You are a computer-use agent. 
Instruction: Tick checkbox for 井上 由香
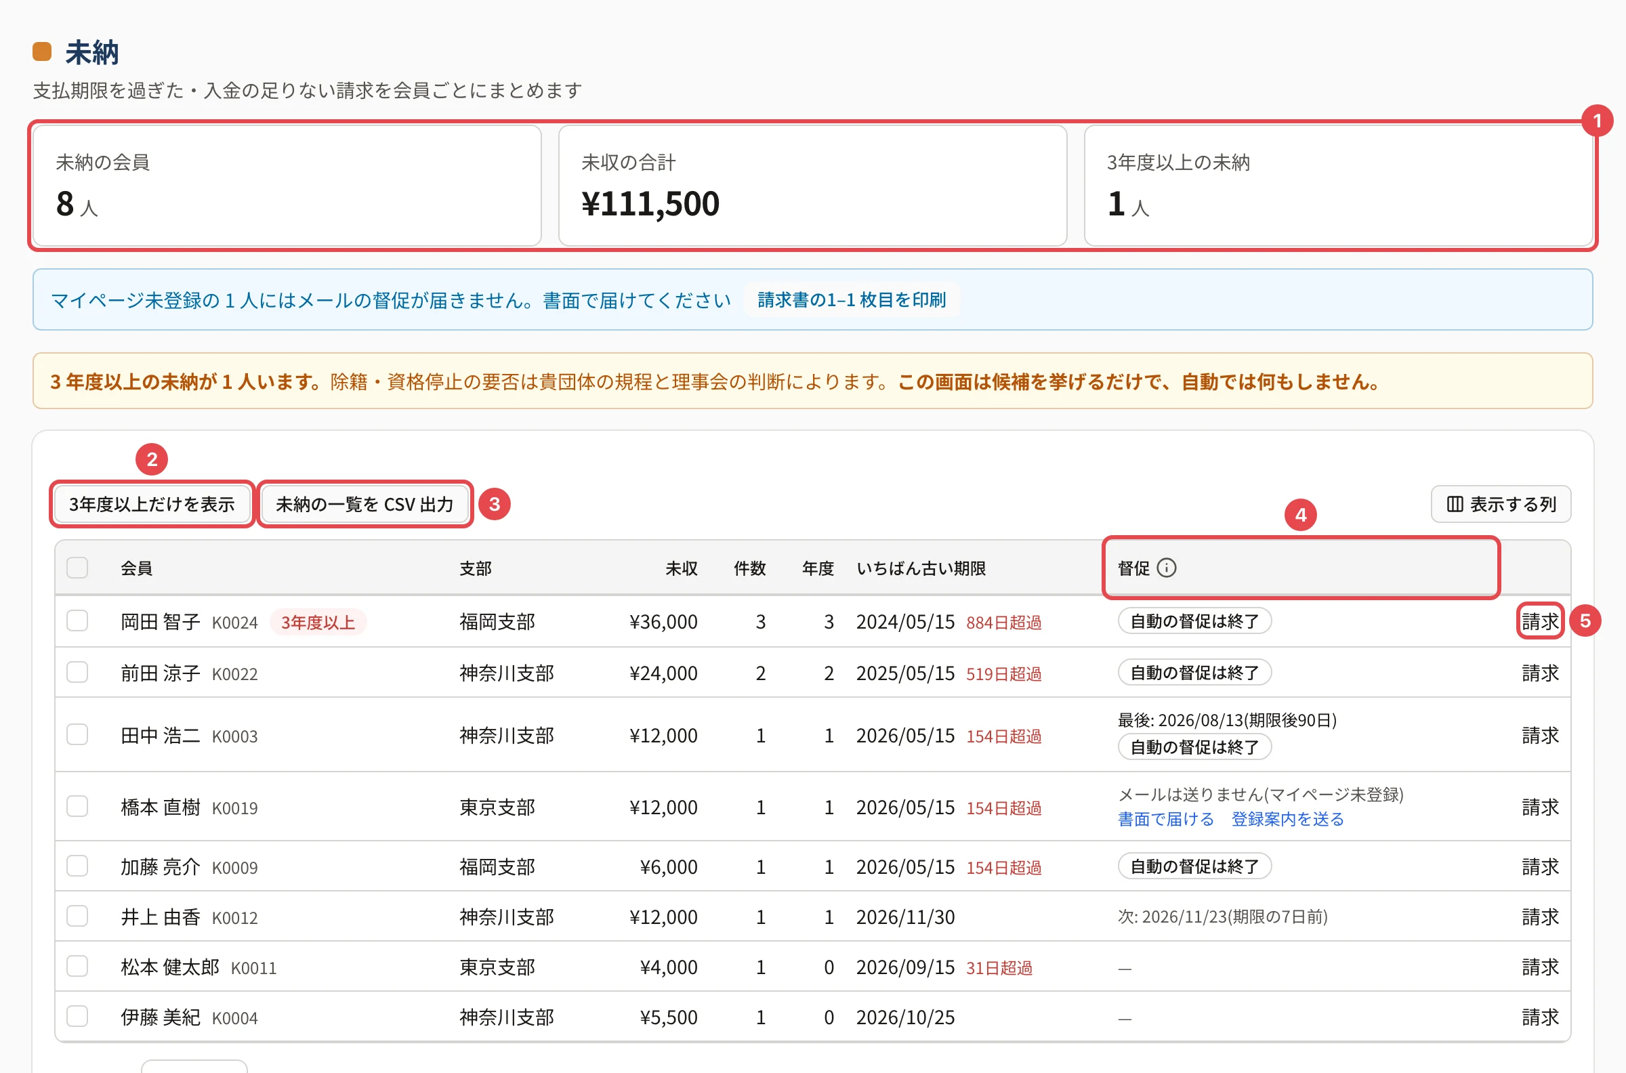pos(77,917)
